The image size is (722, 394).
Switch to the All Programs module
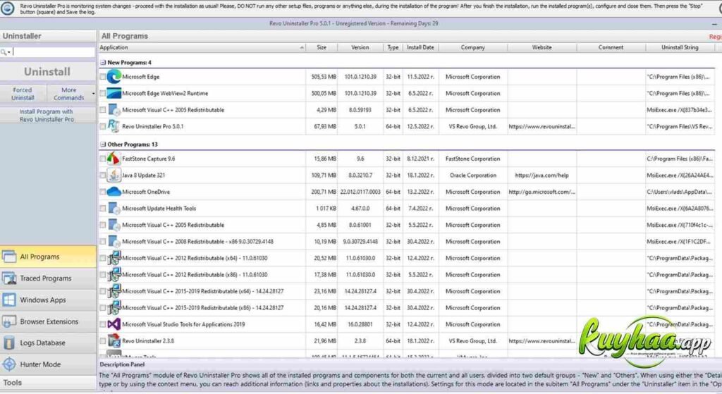click(49, 257)
